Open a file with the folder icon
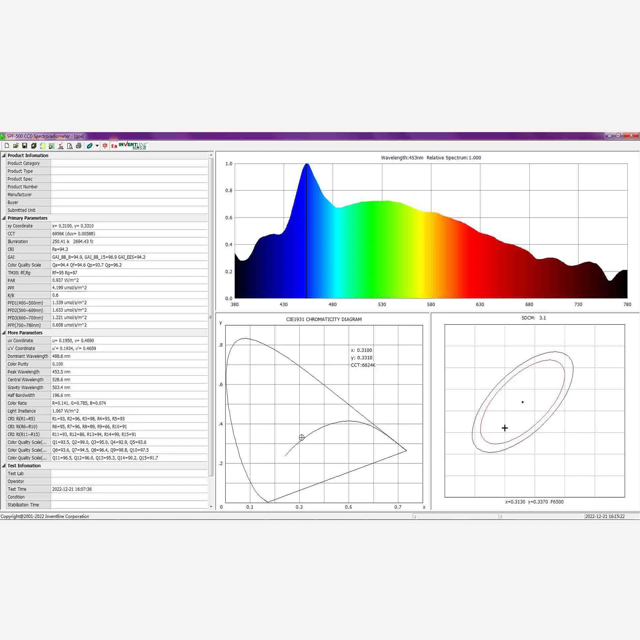 tap(16, 146)
